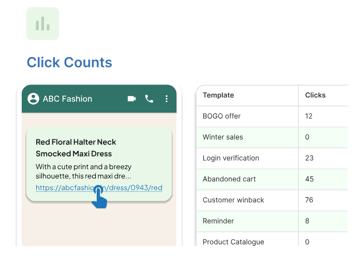Click the ABC Fashion chat title
Viewport: 361px width, 258px height.
click(x=67, y=98)
